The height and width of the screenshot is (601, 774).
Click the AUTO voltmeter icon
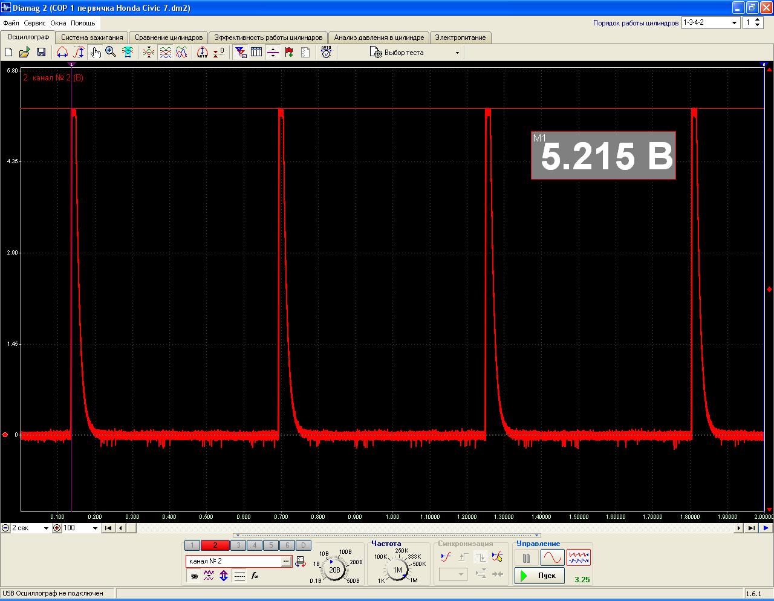327,53
